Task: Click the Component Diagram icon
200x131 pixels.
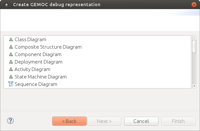Action: tap(11, 54)
